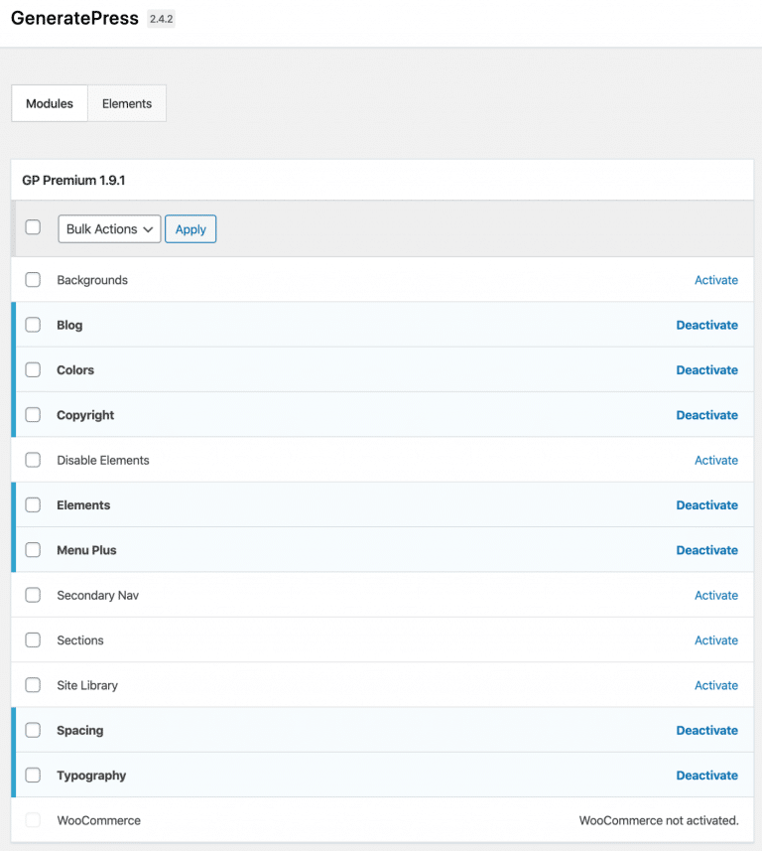Check the select-all checkbox in header row
762x851 pixels.
[33, 226]
